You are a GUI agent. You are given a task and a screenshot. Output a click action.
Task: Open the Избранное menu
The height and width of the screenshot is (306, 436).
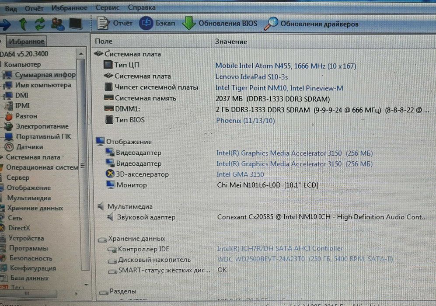[x=69, y=8]
